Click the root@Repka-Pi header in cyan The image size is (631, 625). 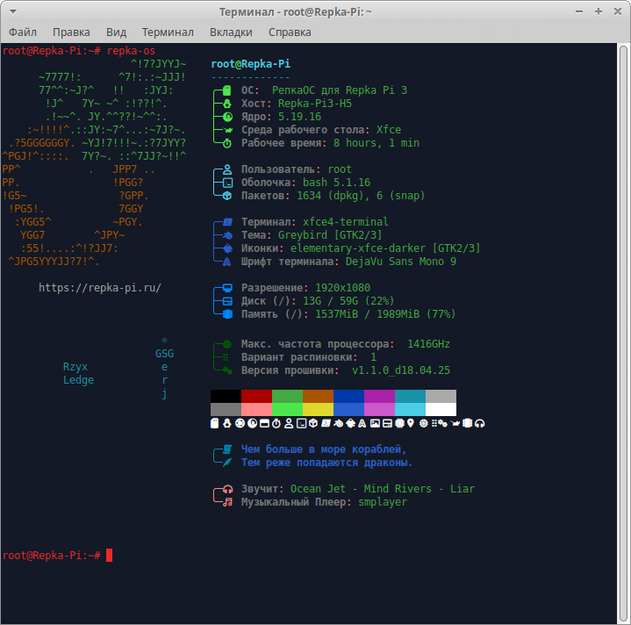click(251, 64)
